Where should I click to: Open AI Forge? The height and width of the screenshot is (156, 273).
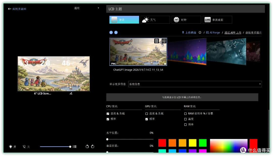click(213, 33)
